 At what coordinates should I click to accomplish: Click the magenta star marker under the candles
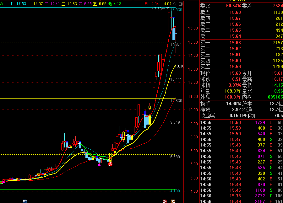pyautogui.click(x=99, y=165)
